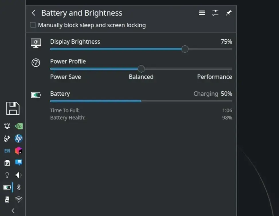Set Power Profile to Performance
This screenshot has height=216, width=279.
pos(214,77)
